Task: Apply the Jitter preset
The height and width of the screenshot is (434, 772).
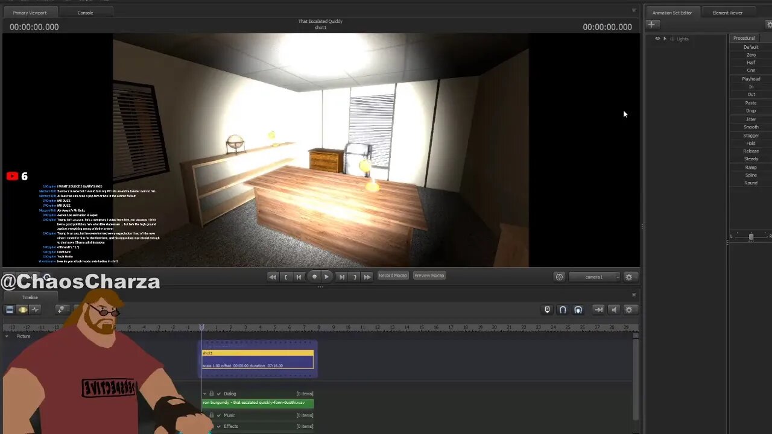Action: coord(751,119)
